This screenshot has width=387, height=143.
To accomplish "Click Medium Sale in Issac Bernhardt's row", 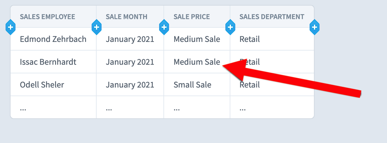I will (x=197, y=62).
